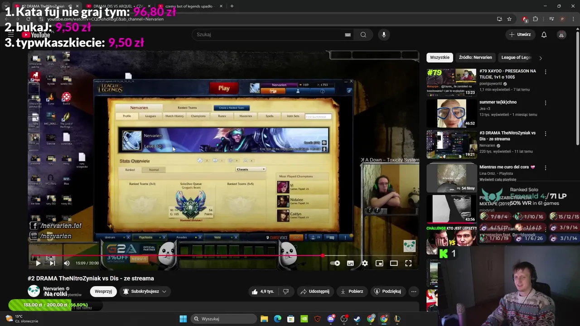Switch to miniplayer mode
Screen dimensions: 580x326
point(379,263)
